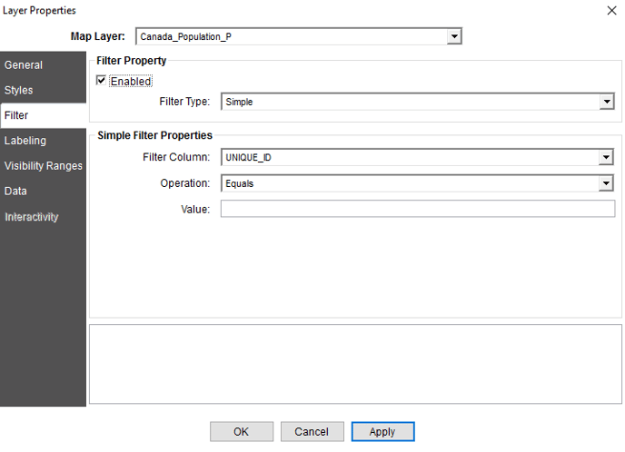
Task: Switch to the Data tab
Action: coord(43,192)
